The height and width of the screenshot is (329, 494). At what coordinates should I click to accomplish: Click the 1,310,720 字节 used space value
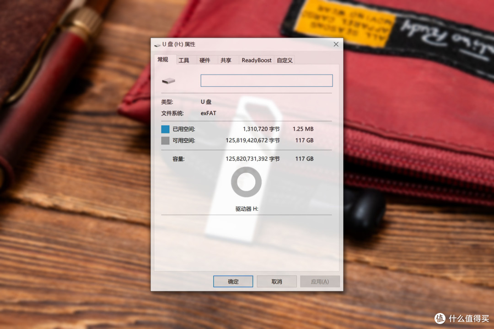pyautogui.click(x=261, y=129)
